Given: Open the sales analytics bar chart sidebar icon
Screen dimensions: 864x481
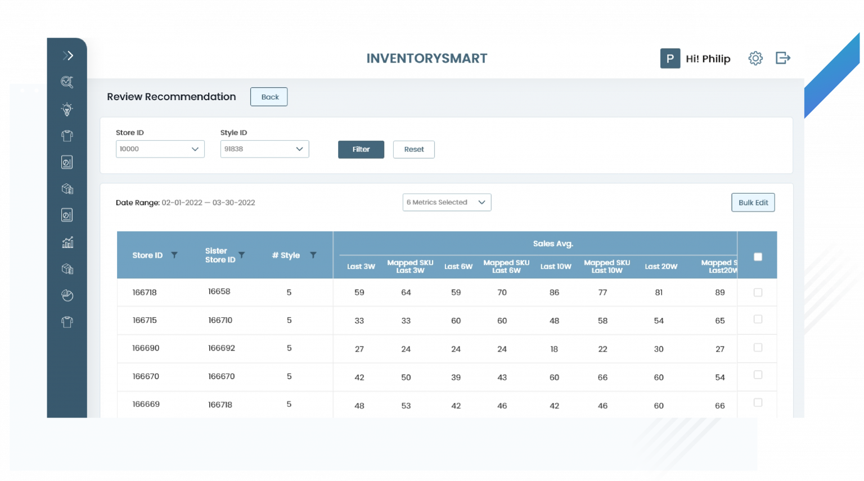Looking at the screenshot, I should coord(67,242).
